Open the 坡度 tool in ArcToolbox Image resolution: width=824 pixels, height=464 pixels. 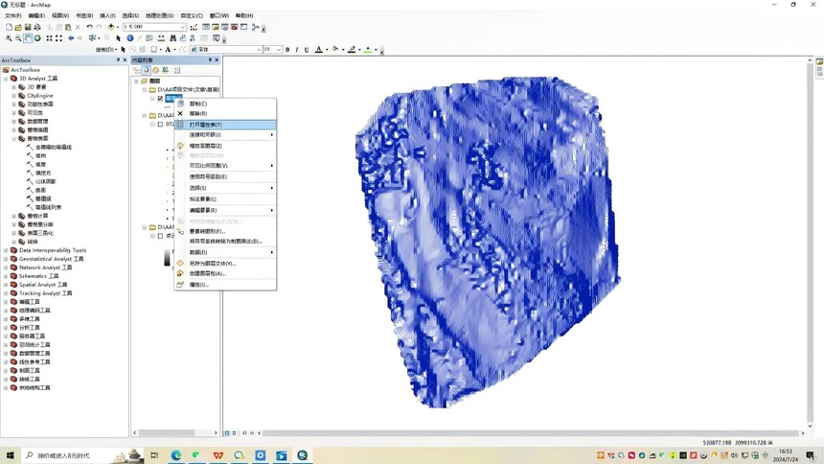point(40,164)
